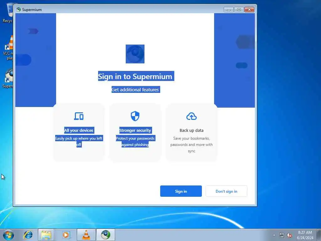Click the shield icon above Stronger security
Viewport: 321px width, 241px height.
(x=135, y=116)
